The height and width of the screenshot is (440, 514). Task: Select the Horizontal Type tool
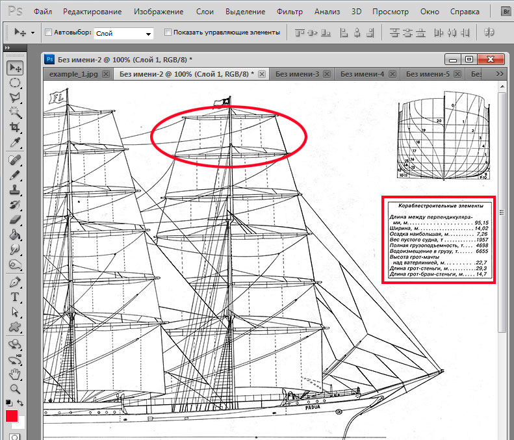coord(14,297)
